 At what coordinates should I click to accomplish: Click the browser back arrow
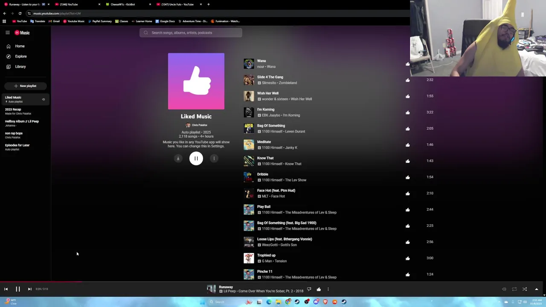5,13
